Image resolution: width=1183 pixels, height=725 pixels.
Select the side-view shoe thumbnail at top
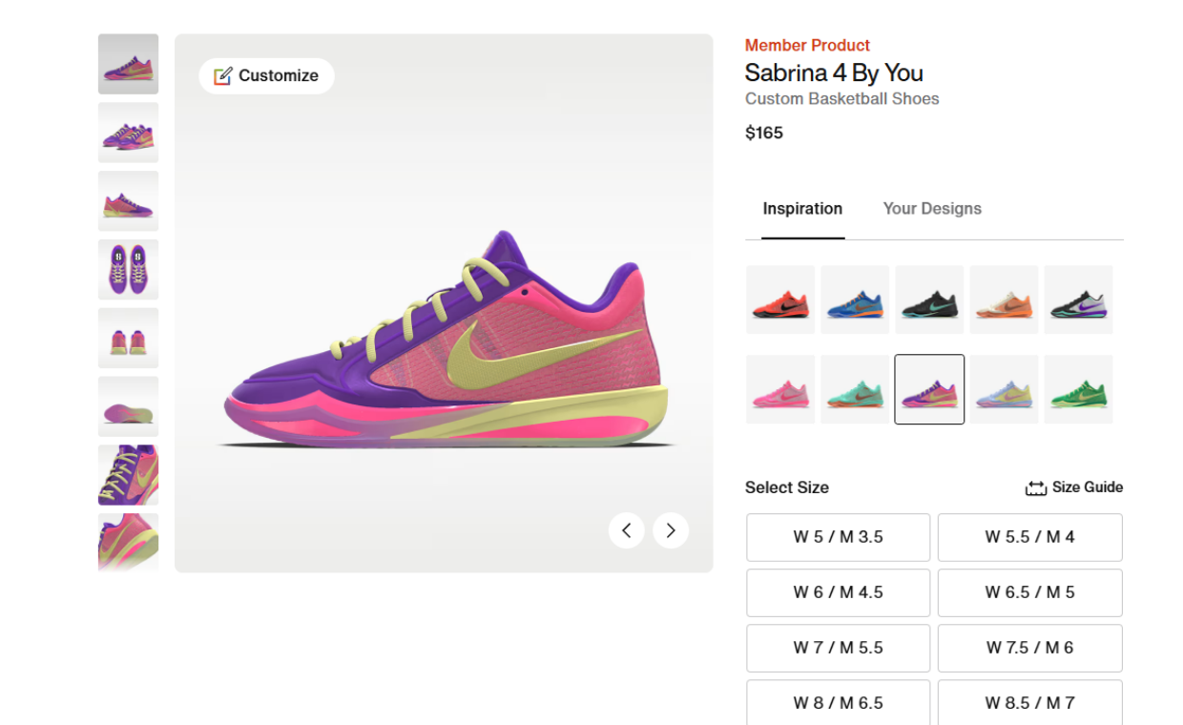coord(128,64)
